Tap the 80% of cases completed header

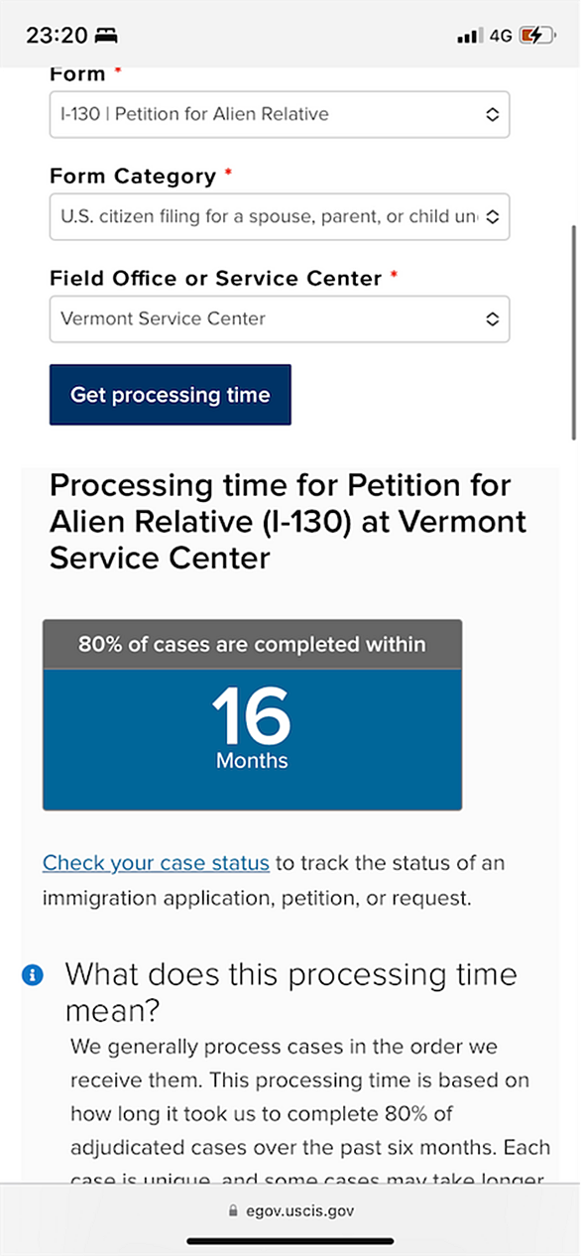(x=252, y=645)
